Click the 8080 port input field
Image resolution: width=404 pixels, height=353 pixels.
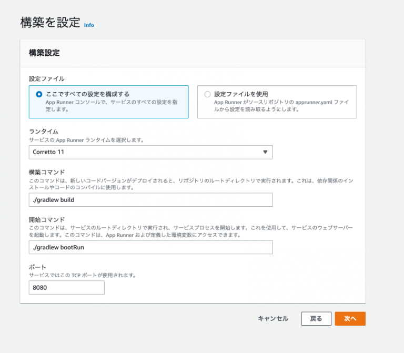[66, 288]
